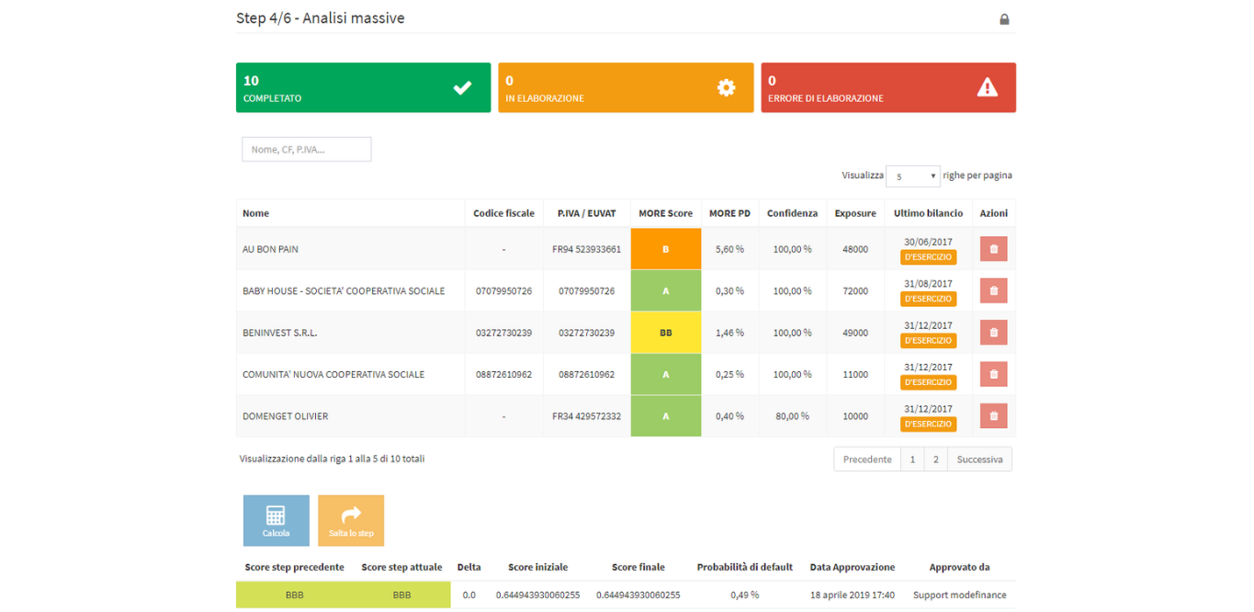Sort table by MORE PD column
The height and width of the screenshot is (612, 1254).
(729, 213)
